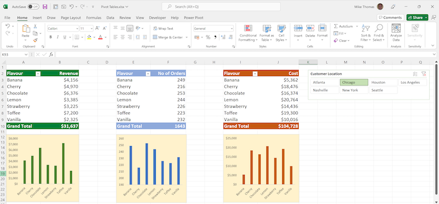The width and height of the screenshot is (439, 204).
Task: Expand the font size dropdown
Action: [92, 29]
